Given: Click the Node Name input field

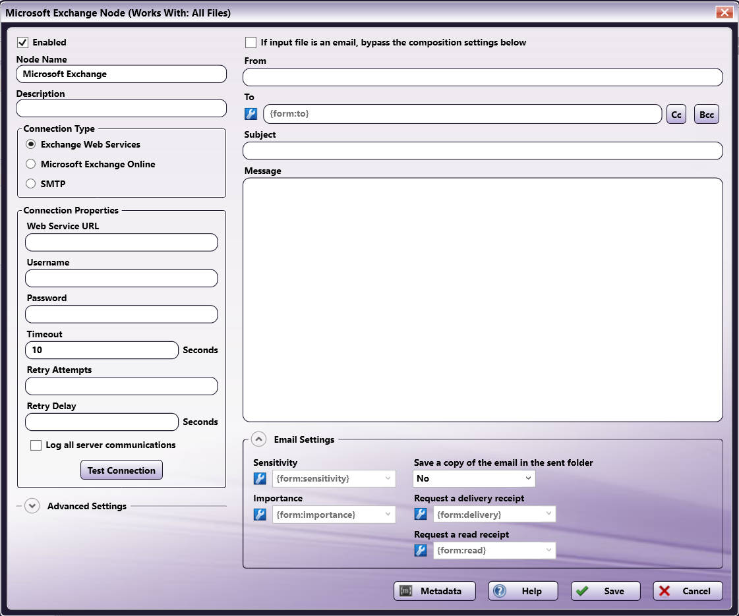Looking at the screenshot, I should pyautogui.click(x=121, y=74).
